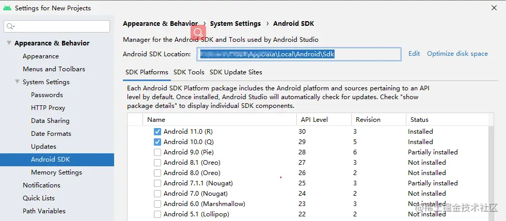Open Data Sharing settings page

(x=50, y=121)
